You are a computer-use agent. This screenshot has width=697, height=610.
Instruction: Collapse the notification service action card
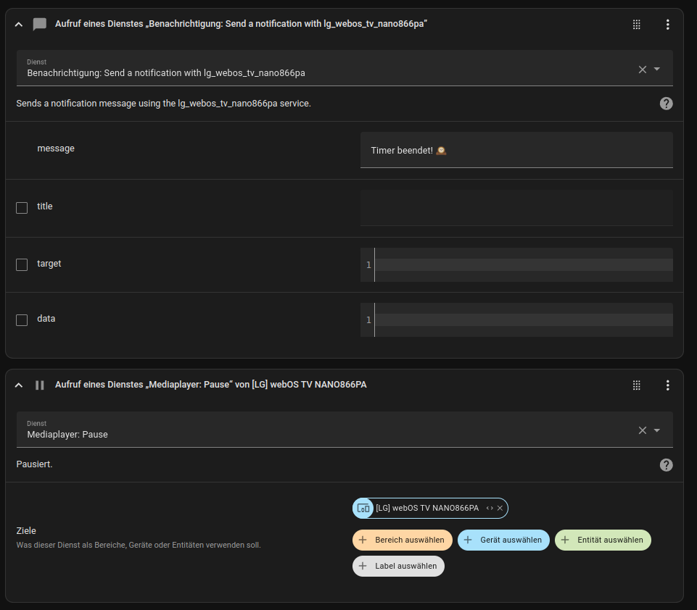click(x=19, y=25)
